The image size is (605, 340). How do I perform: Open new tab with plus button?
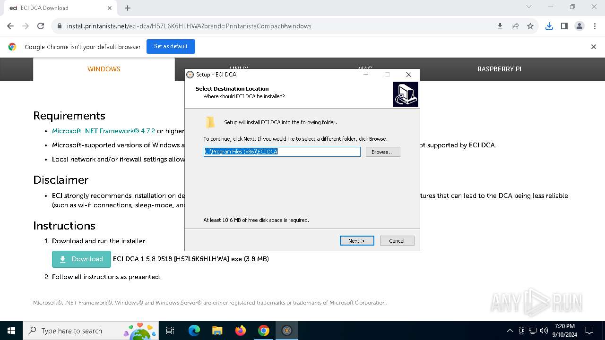128,8
